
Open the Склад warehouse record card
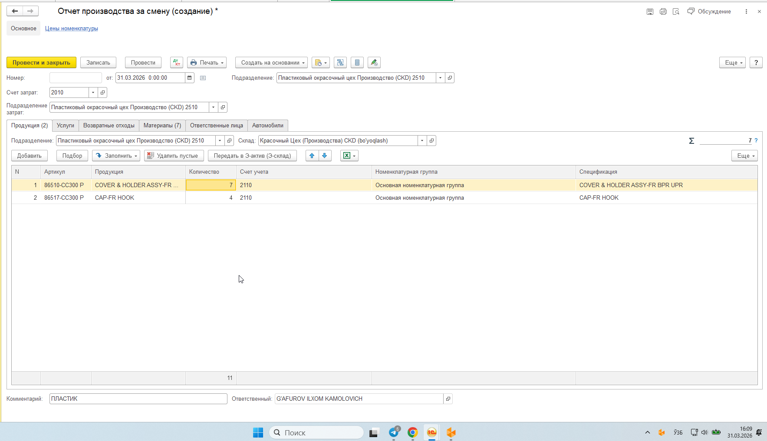point(431,141)
